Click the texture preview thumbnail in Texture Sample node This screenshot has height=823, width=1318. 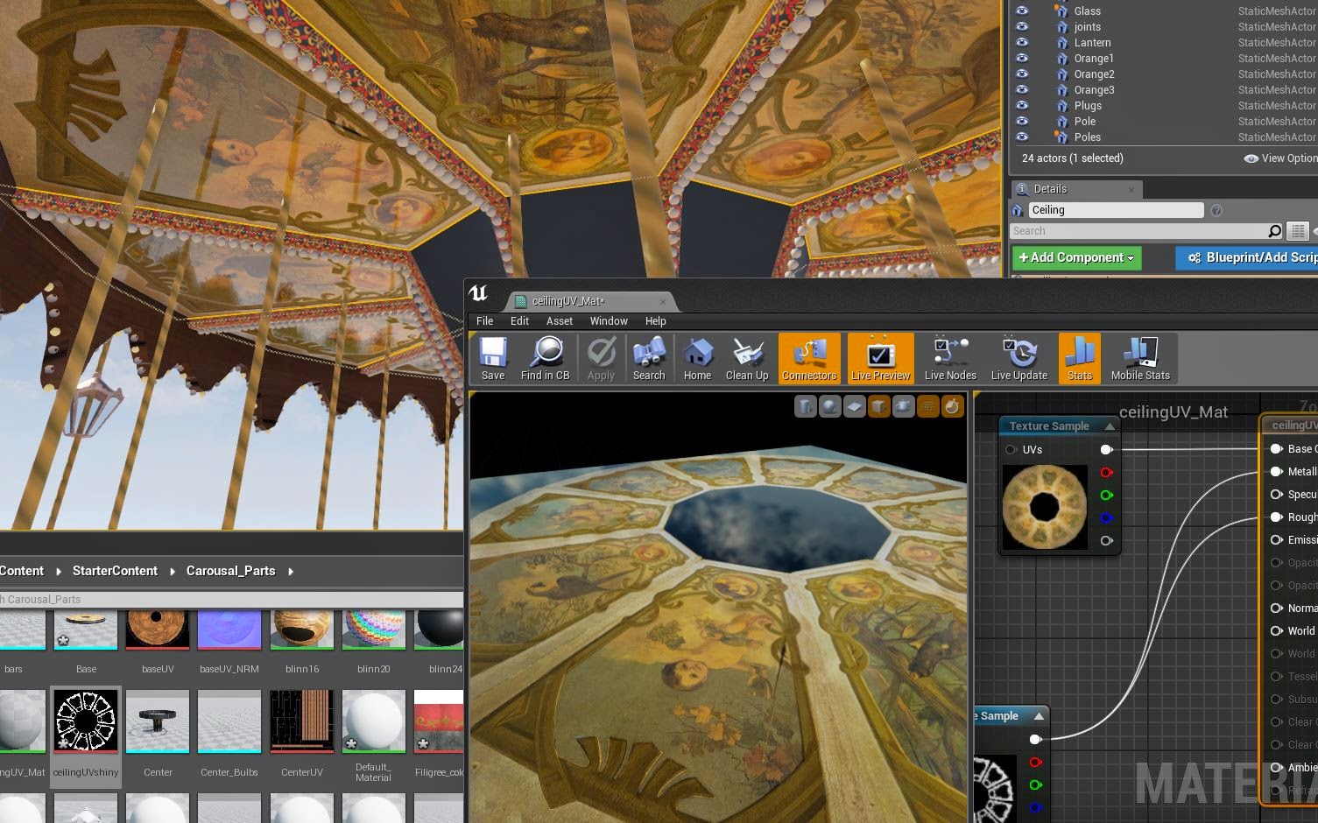tap(1045, 508)
